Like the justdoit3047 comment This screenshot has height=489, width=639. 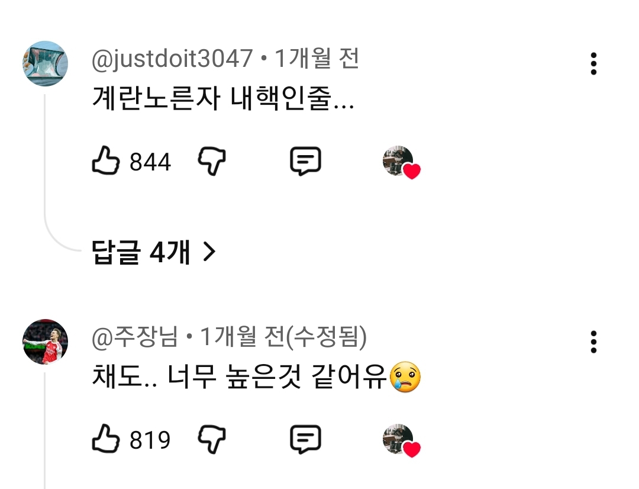(x=106, y=160)
